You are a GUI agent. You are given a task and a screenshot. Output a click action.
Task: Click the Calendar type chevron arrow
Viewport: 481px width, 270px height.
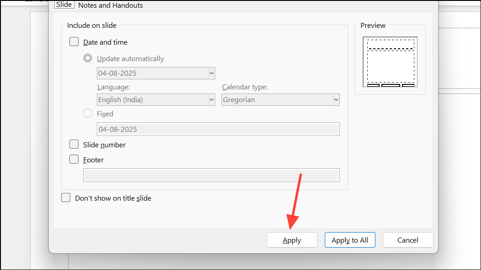point(336,100)
